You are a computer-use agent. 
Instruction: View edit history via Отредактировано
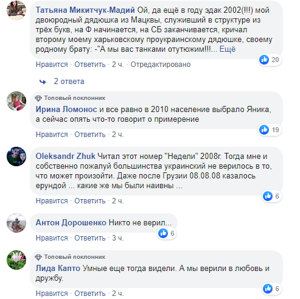(x=161, y=65)
